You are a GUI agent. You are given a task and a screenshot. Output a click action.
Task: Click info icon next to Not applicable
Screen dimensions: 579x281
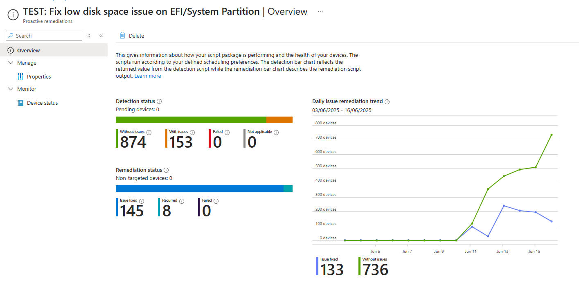[x=276, y=132]
